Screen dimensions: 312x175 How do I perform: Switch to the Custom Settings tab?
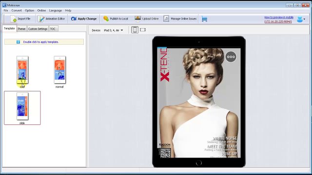click(x=38, y=29)
